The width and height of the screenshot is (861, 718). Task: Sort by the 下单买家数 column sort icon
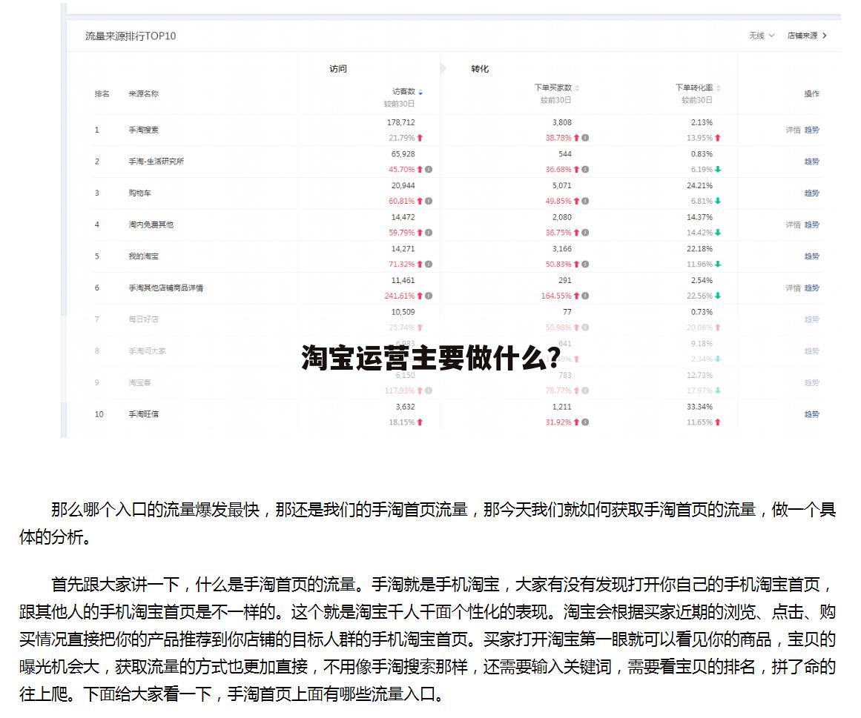pos(577,88)
